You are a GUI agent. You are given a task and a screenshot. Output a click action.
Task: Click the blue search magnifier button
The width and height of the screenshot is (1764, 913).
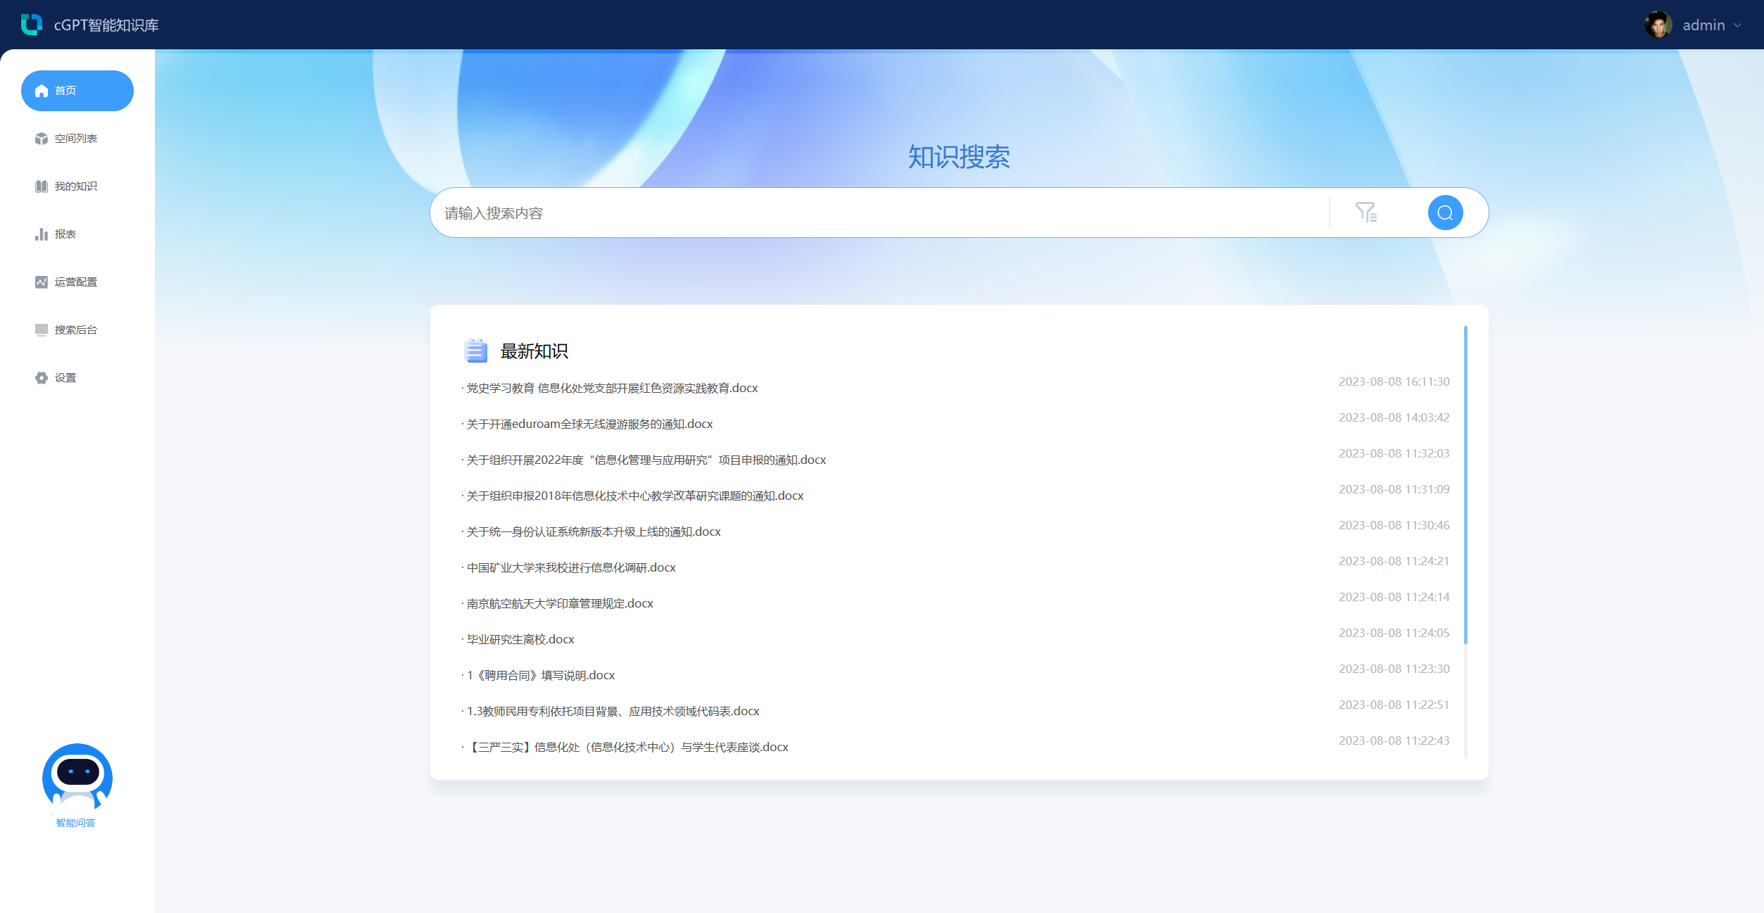(1445, 213)
